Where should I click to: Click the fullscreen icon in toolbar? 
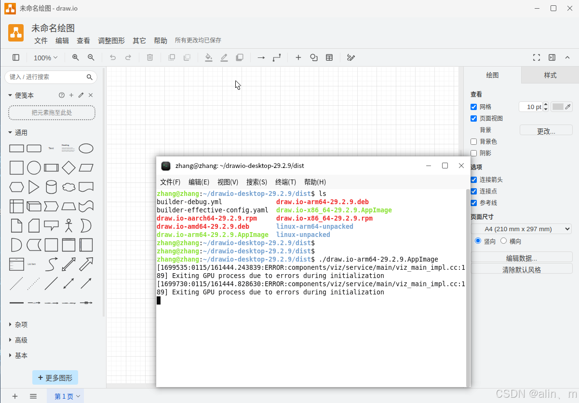tap(537, 57)
